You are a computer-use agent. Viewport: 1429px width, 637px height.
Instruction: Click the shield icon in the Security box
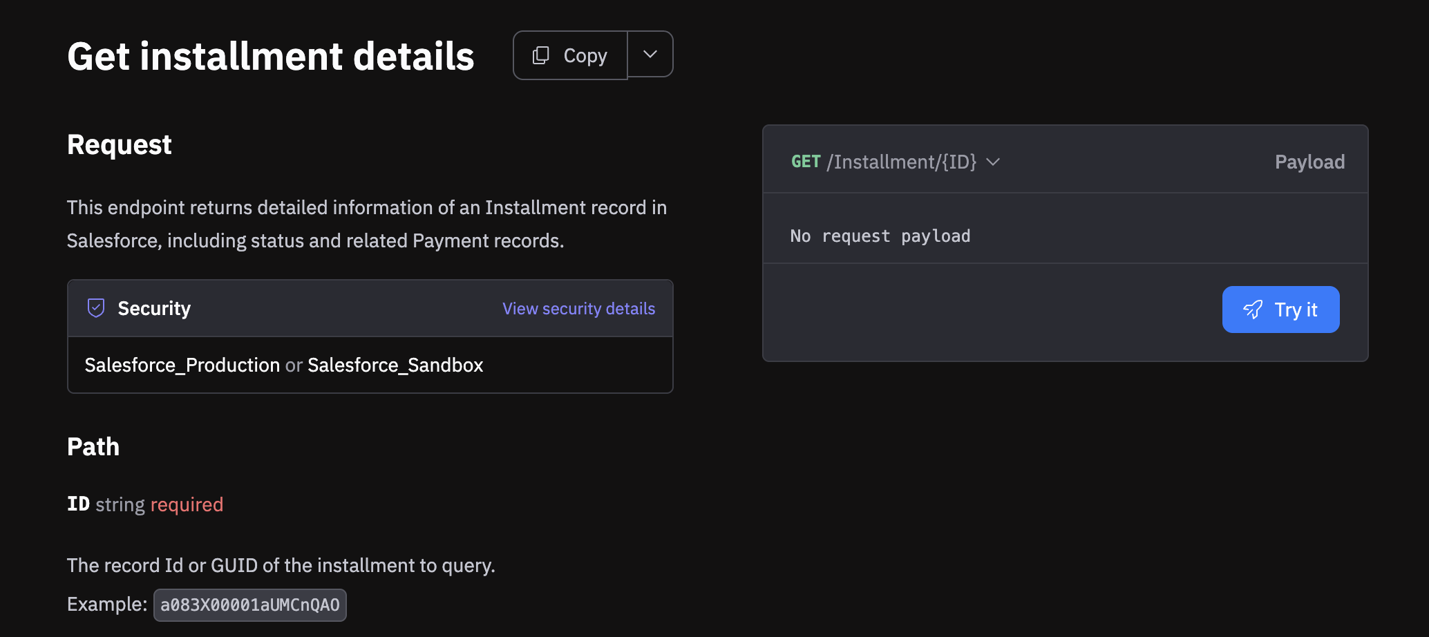(96, 308)
